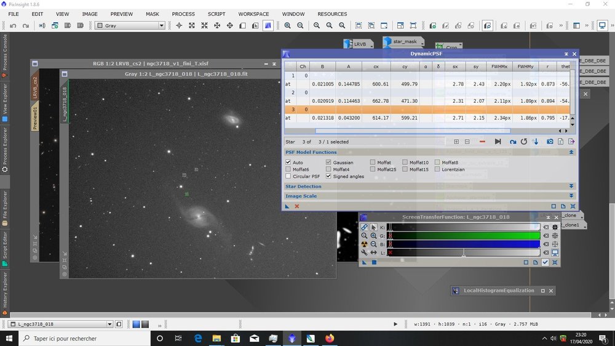Click the undo arrow in main toolbar

click(13, 25)
